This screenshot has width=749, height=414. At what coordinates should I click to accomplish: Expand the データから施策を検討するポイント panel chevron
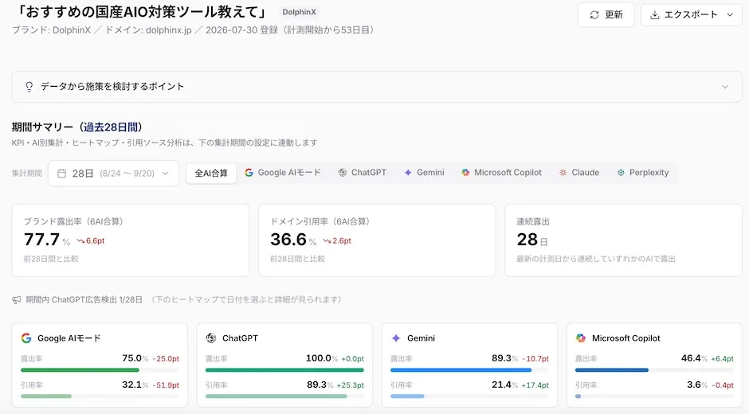[725, 87]
